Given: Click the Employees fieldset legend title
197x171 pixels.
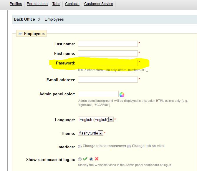Looking at the screenshot, I should (34, 34).
